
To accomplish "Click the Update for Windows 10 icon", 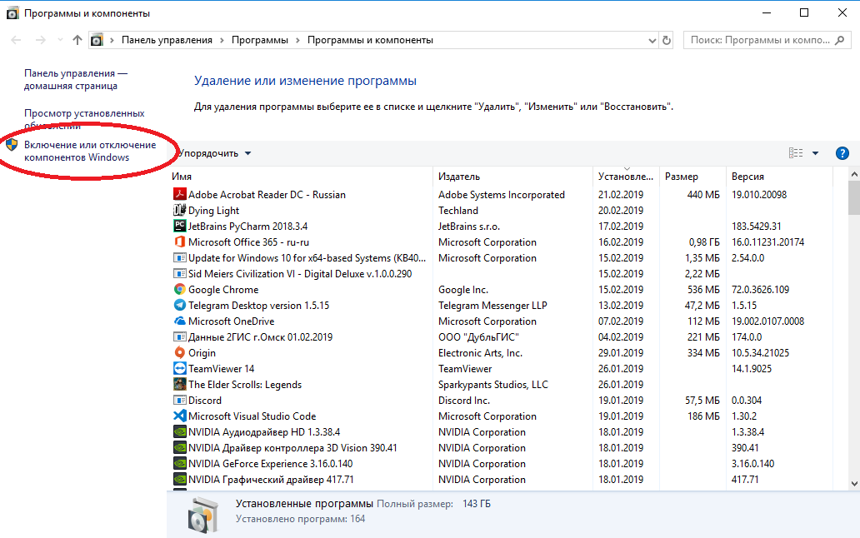I will click(179, 257).
